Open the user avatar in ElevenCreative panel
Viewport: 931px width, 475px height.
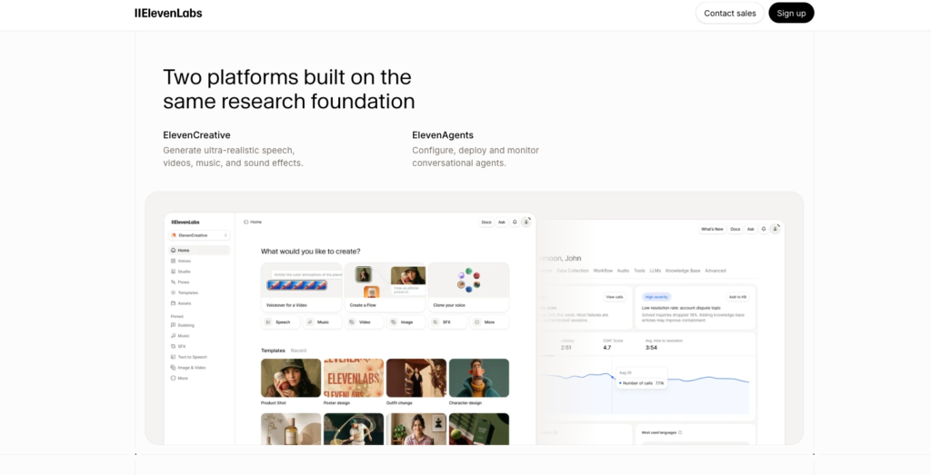526,222
